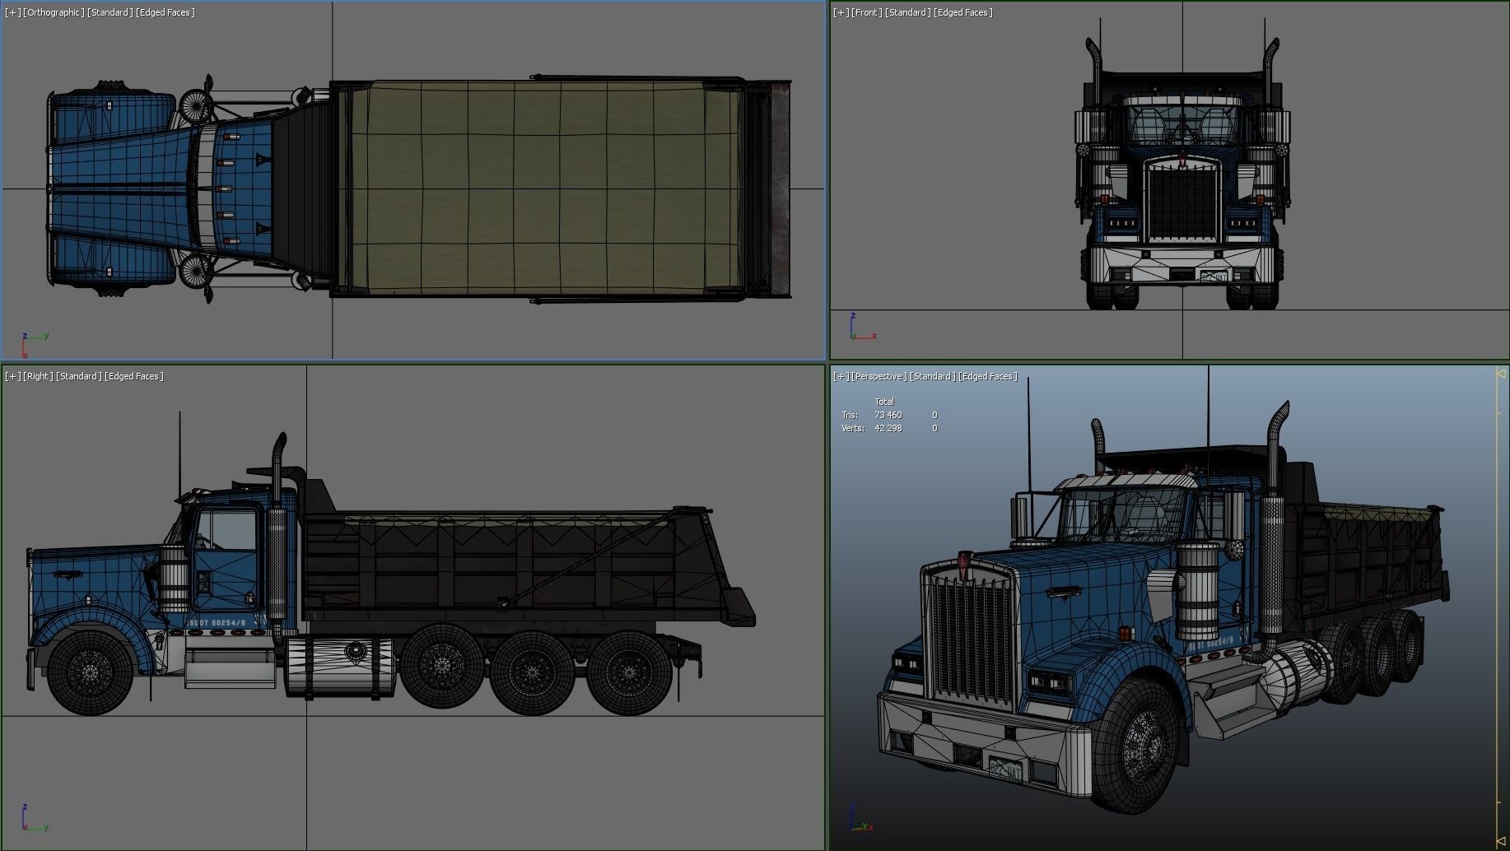Click axis gizmo in Perspective viewport
Image resolution: width=1510 pixels, height=851 pixels.
pos(860,817)
